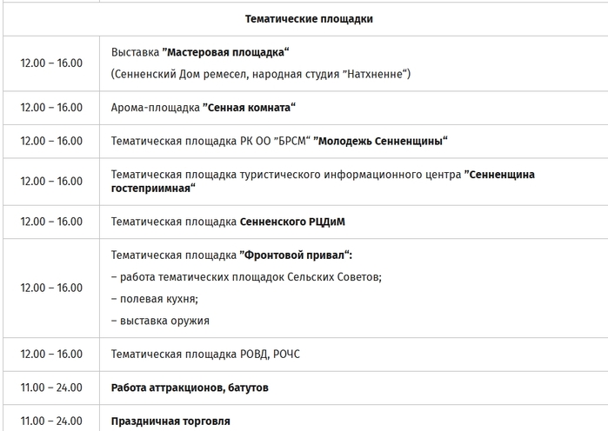Select 'Сенная комната' aroma area text

click(249, 108)
